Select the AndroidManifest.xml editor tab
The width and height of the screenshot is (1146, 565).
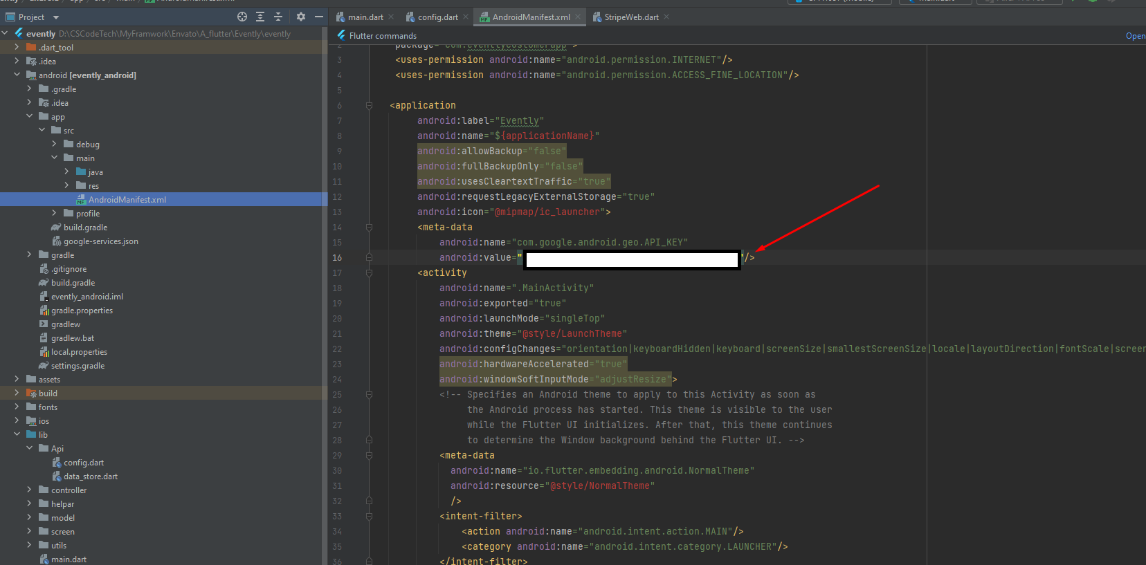pos(531,17)
